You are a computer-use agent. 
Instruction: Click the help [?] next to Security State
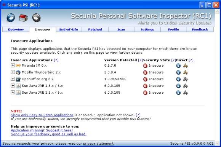173,60
